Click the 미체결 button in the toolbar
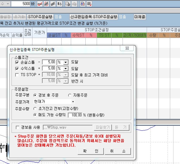 point(140,17)
